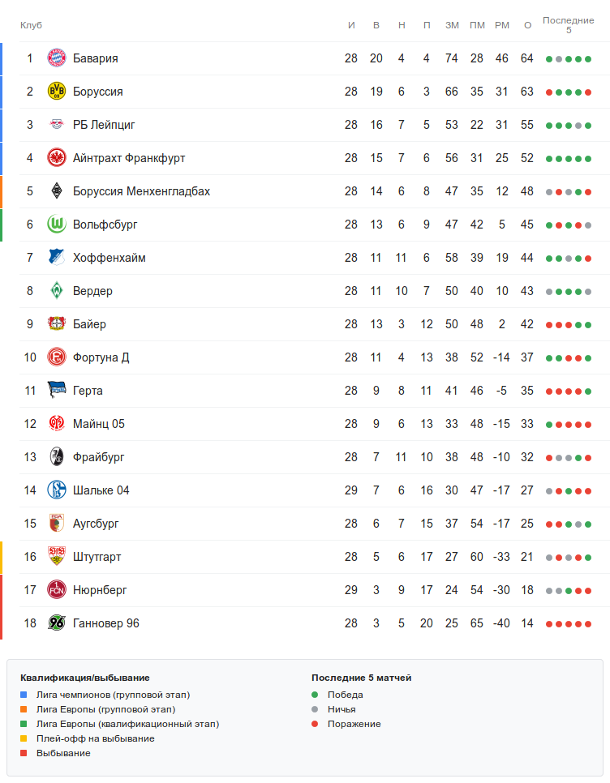The height and width of the screenshot is (783, 610).
Task: Click the red Выбывание legend swatch
Action: [25, 753]
